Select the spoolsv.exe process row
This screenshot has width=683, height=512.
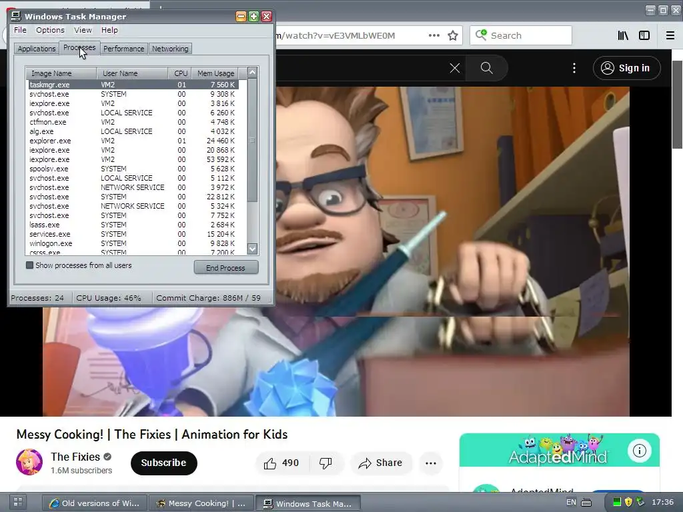133,169
